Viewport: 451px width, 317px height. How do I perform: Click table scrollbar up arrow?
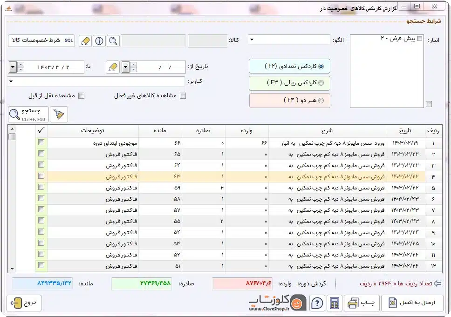click(12, 128)
